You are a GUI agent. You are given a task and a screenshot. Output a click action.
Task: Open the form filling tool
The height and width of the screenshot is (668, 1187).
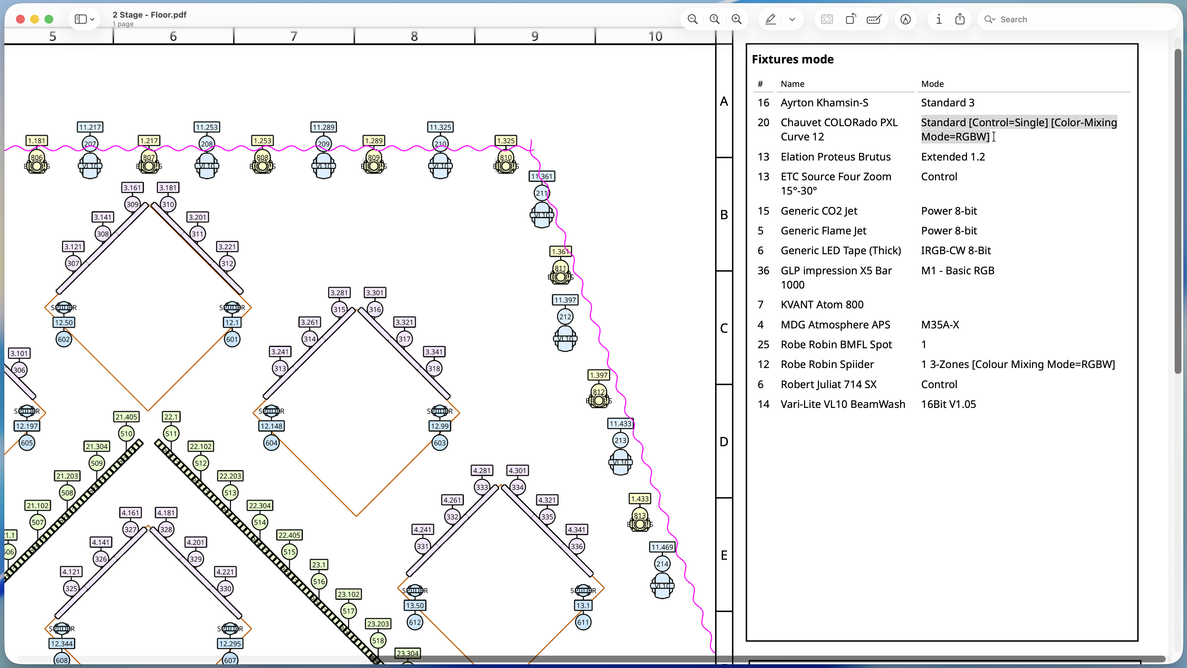pos(874,19)
